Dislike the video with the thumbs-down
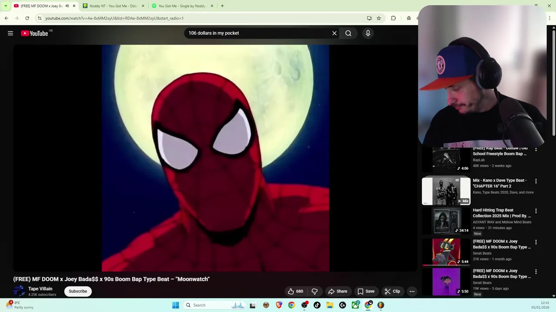This screenshot has height=312, width=556. 314,291
